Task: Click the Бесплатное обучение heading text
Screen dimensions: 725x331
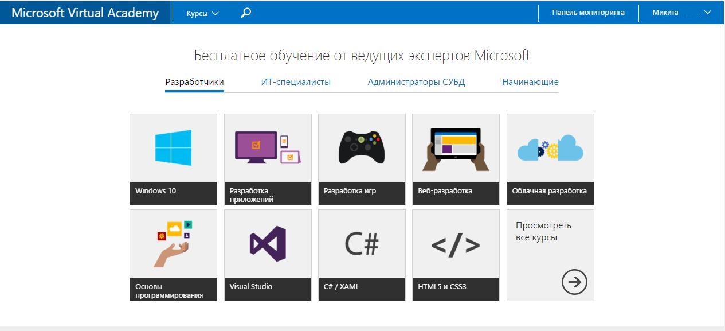Action: [x=362, y=56]
